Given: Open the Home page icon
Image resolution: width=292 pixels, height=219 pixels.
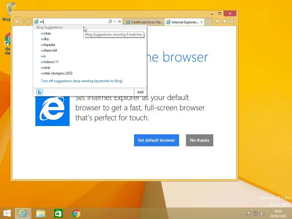Looking at the screenshot, I should pyautogui.click(x=218, y=21).
